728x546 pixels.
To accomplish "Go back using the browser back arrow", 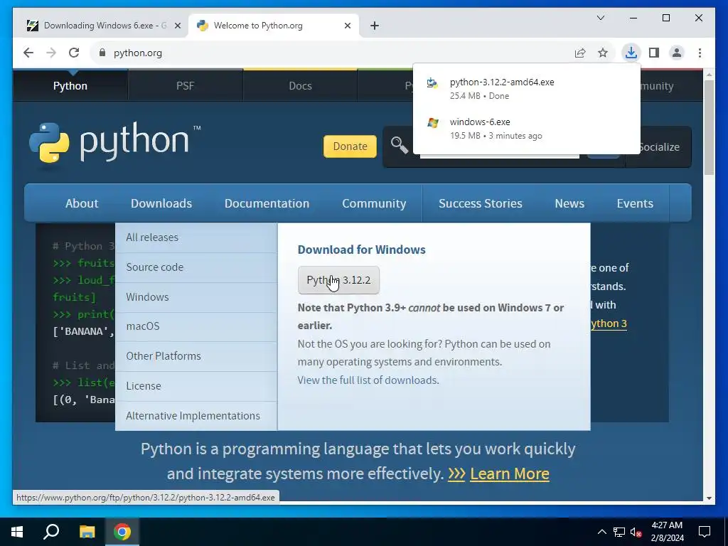I will point(28,53).
